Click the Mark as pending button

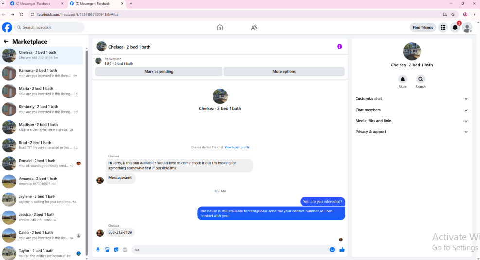click(159, 71)
